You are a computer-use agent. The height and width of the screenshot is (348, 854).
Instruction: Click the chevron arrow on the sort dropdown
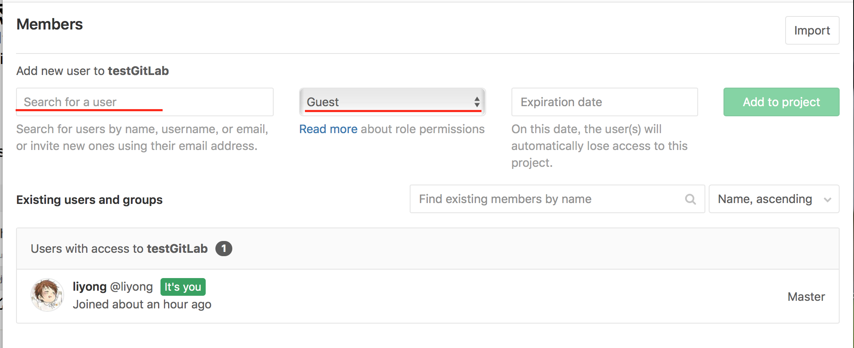[827, 200]
